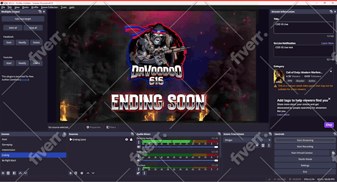Screen dimensions: 337x182
Task: Move scene down in Scenes toolbar
Action: pyautogui.click(x=25, y=173)
